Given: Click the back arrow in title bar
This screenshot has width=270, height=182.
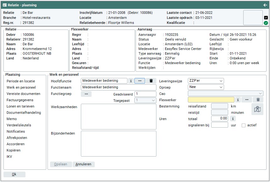Looking at the screenshot, I should (x=265, y=5).
